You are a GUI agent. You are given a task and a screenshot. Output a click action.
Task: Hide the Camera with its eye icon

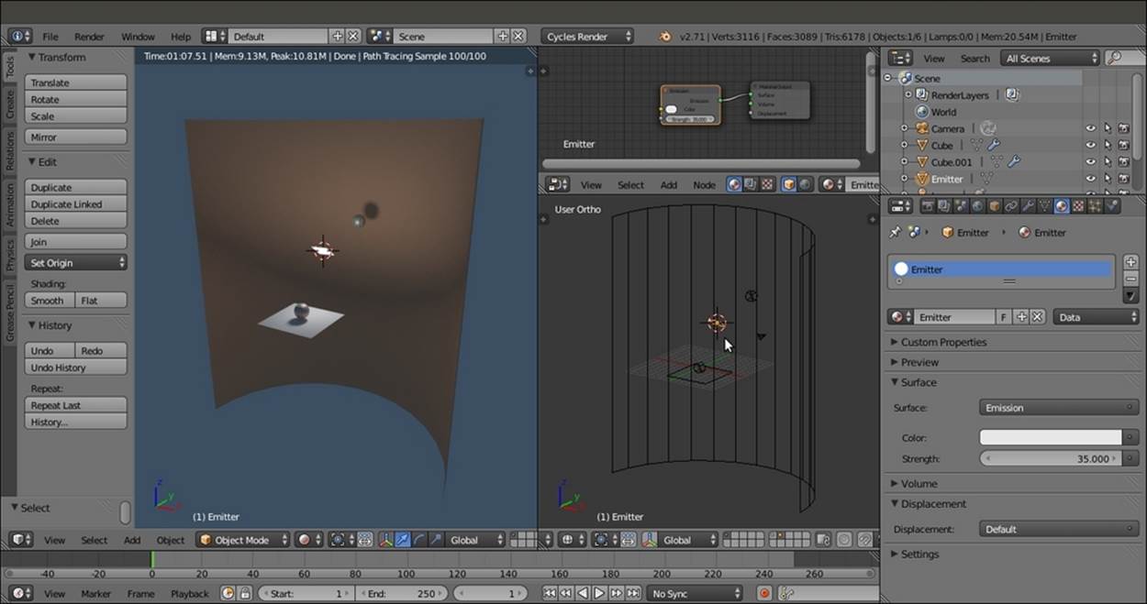pos(1090,128)
